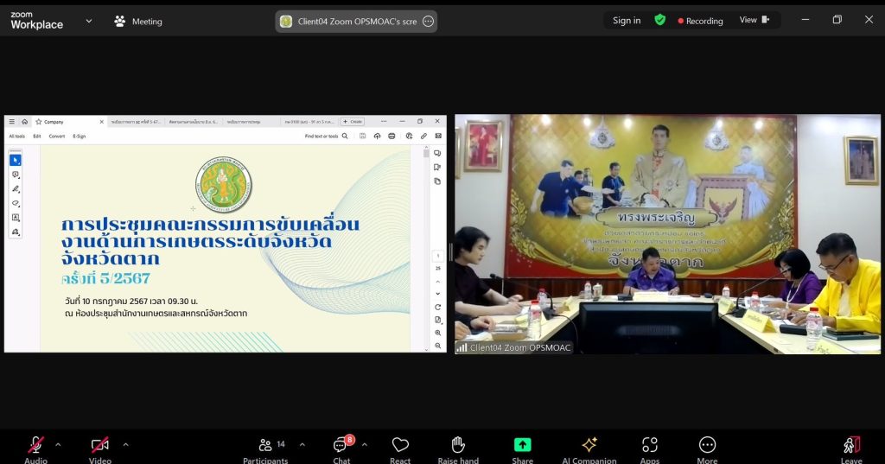
Task: Open options for Client04 screen share
Action: pos(429,22)
